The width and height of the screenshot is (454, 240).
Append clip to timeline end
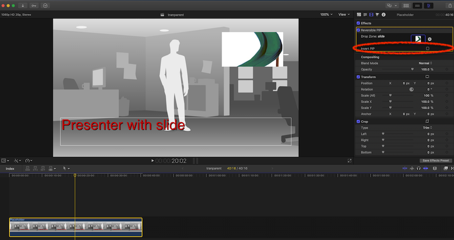43,168
